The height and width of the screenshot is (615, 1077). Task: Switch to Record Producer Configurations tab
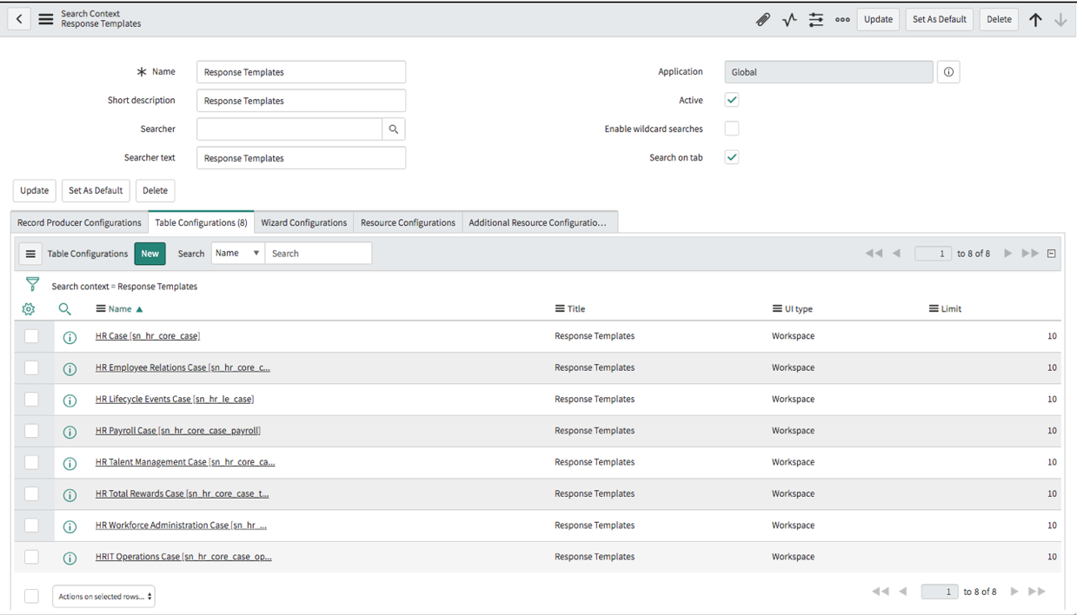pyautogui.click(x=79, y=223)
